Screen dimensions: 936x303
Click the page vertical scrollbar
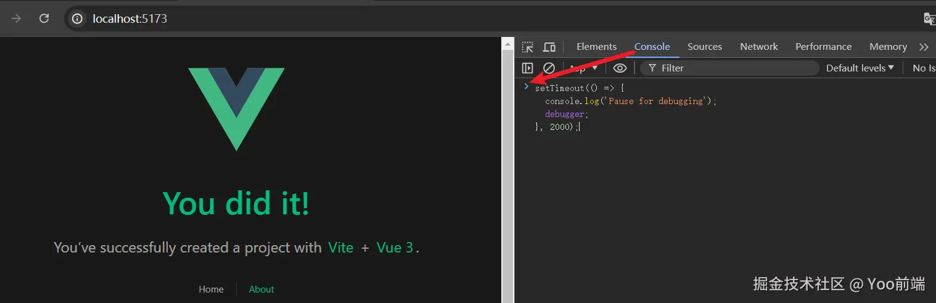coord(507,170)
